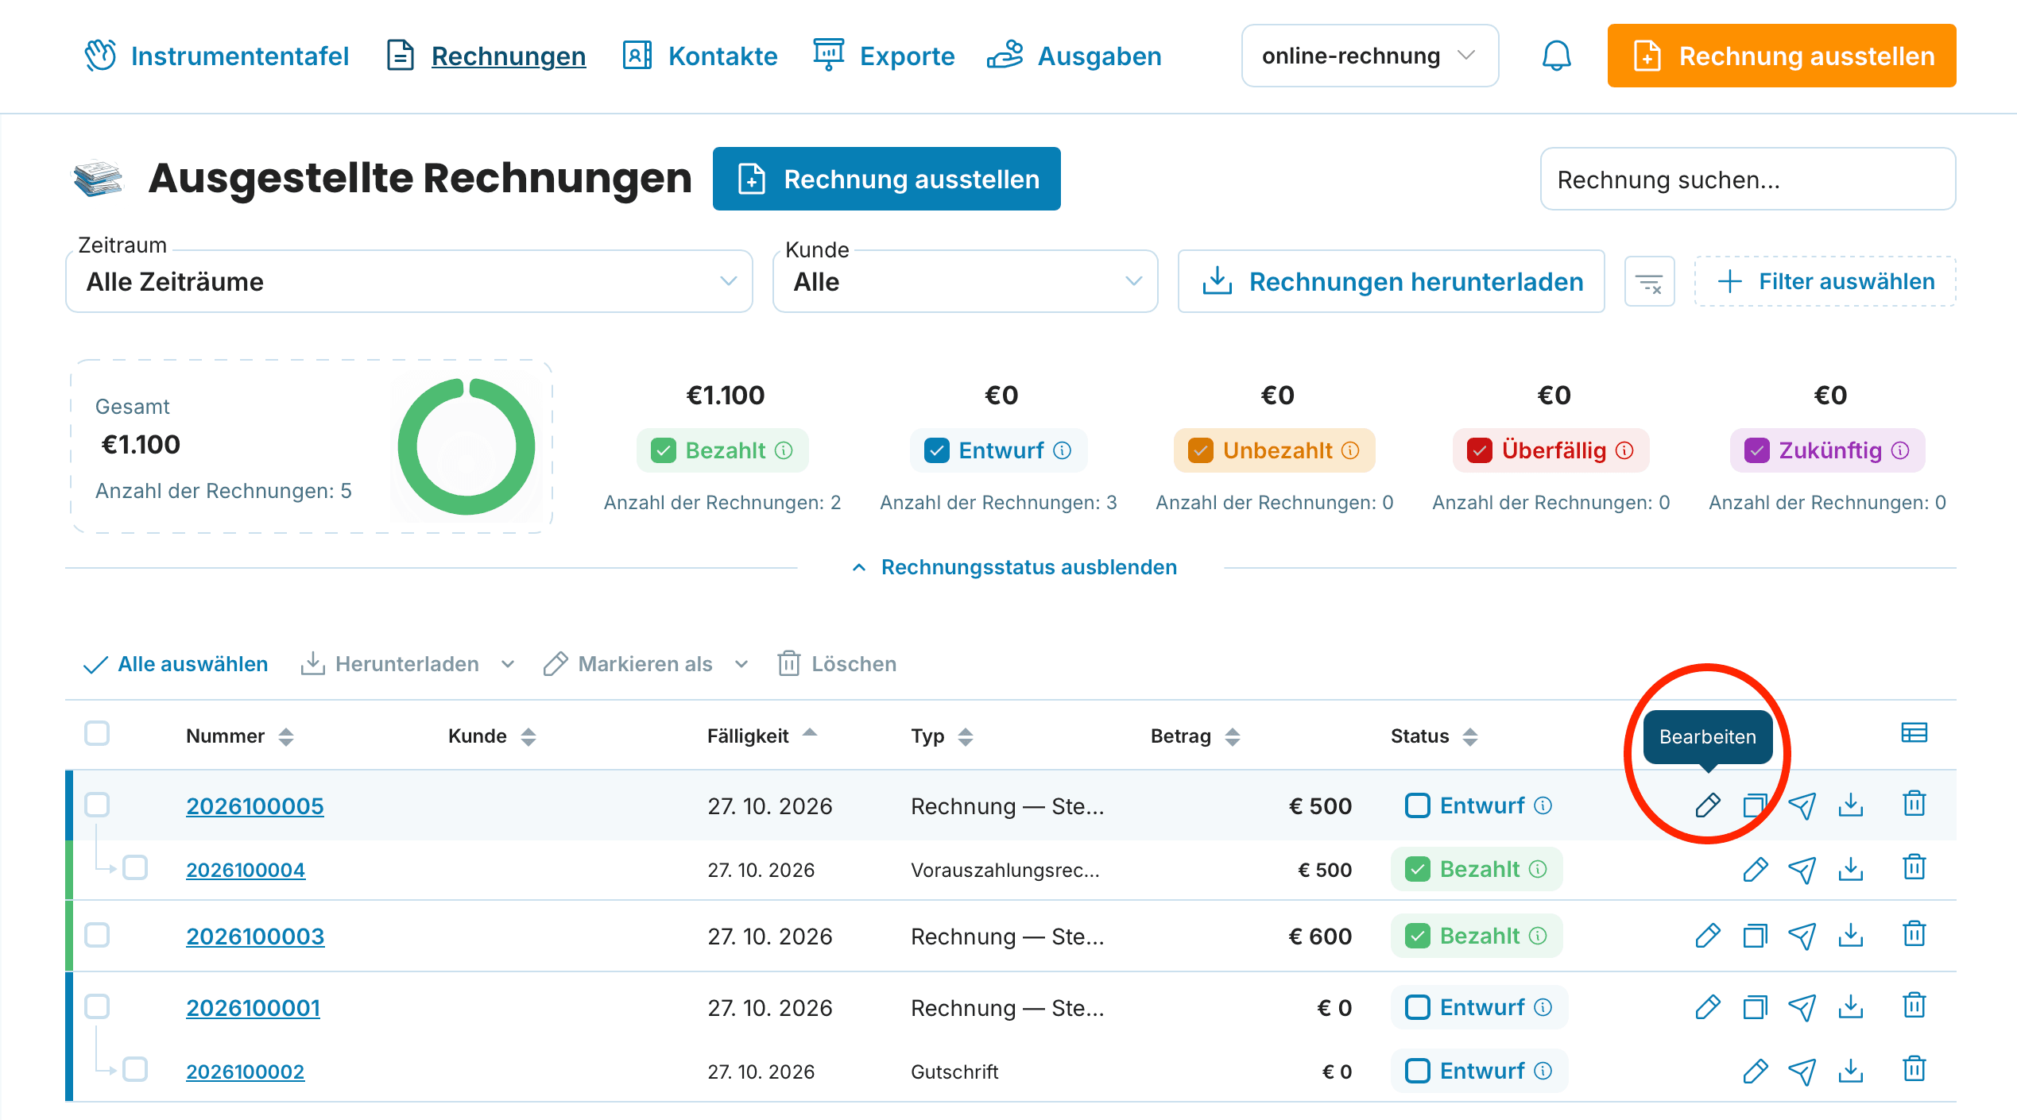Screen dimensions: 2017x1120
Task: Duplicate invoice 2026100001
Action: click(x=1755, y=1008)
